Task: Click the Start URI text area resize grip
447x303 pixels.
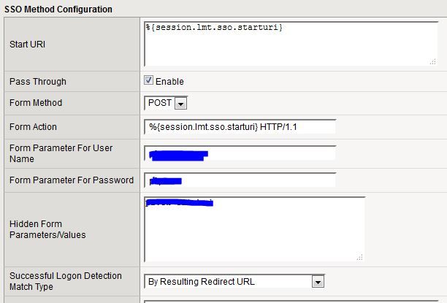Action: click(433, 62)
